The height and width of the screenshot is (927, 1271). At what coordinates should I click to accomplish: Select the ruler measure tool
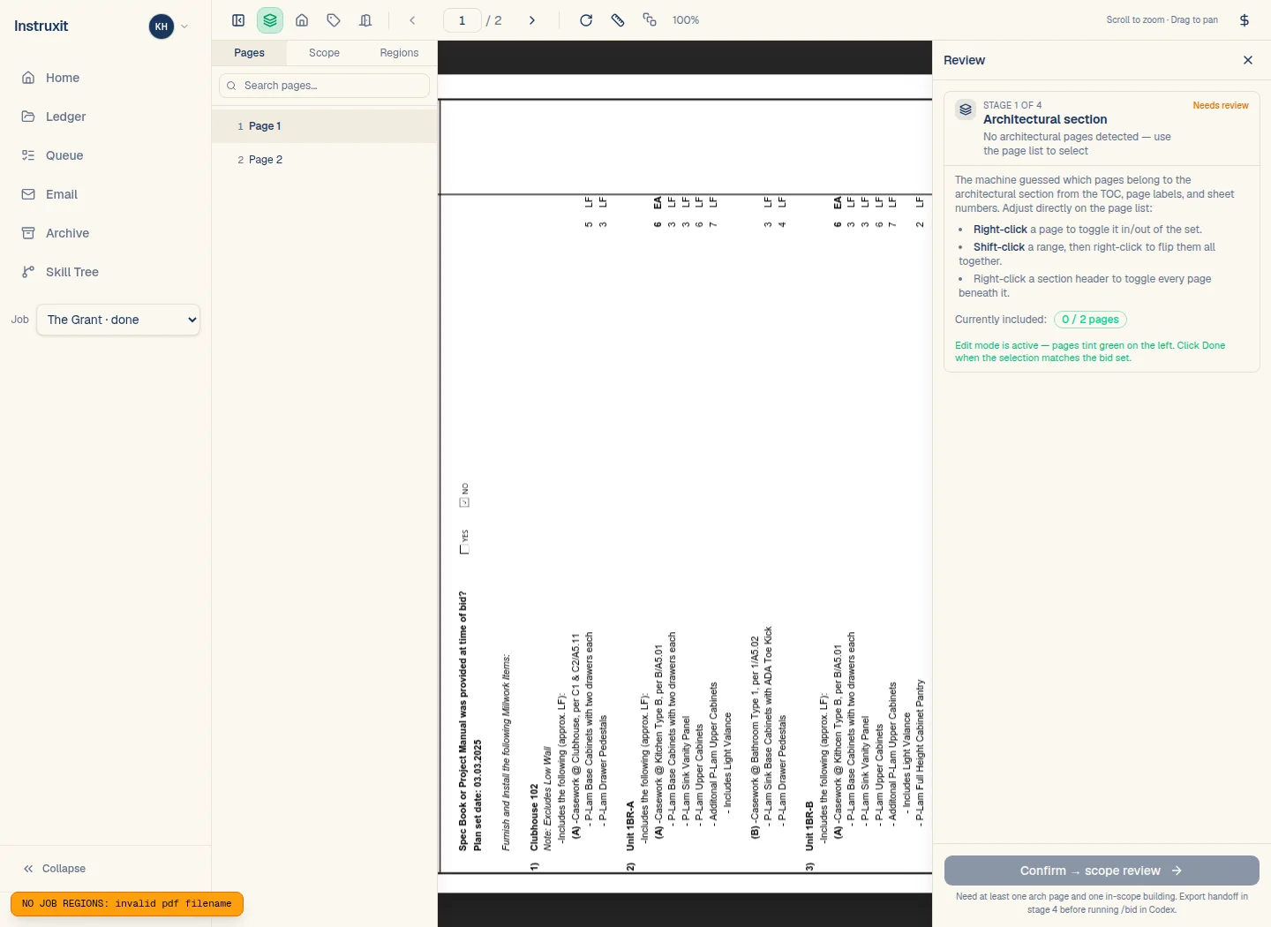[618, 20]
